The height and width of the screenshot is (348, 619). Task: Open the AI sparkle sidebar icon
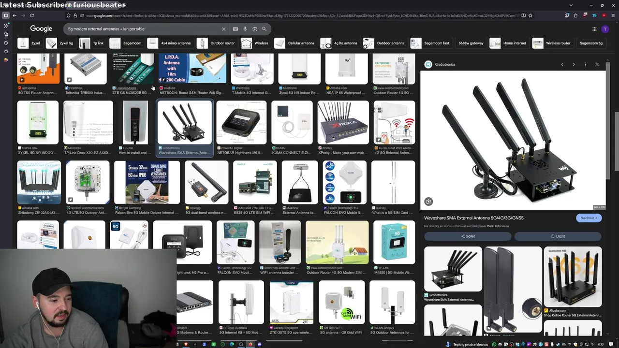click(6, 26)
